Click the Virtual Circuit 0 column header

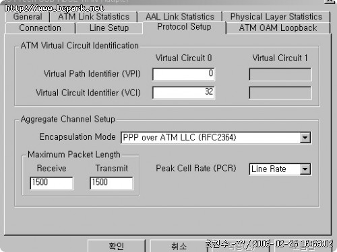click(183, 58)
